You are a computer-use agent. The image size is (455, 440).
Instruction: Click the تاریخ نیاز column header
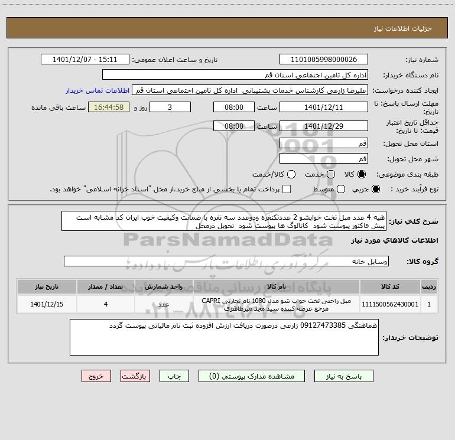(x=47, y=286)
